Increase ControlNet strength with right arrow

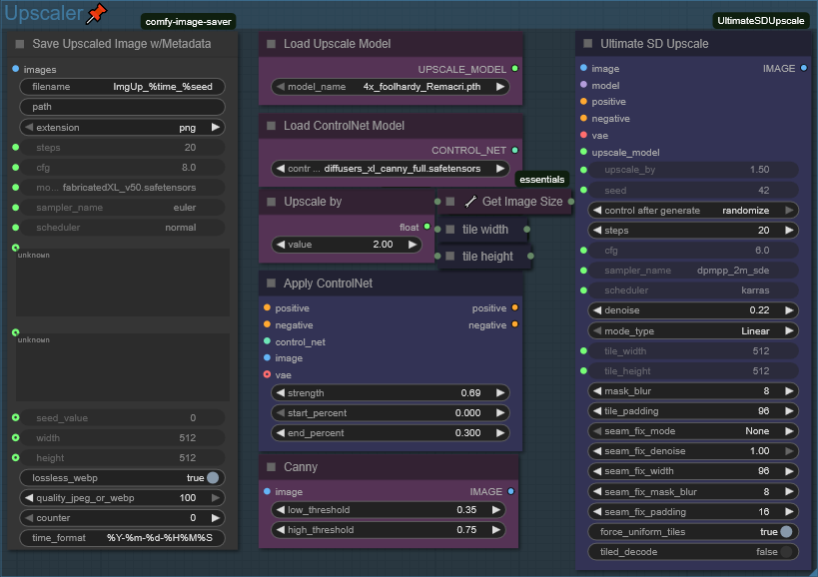tap(500, 392)
